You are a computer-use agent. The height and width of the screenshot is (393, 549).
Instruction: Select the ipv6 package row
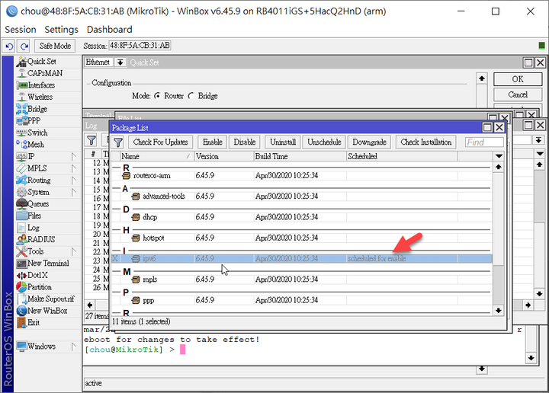(x=302, y=259)
